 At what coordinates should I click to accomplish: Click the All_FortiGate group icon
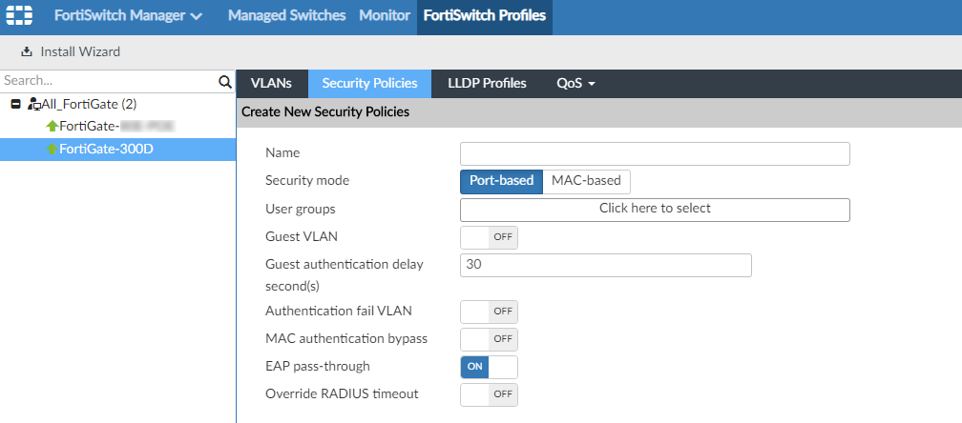pyautogui.click(x=32, y=104)
